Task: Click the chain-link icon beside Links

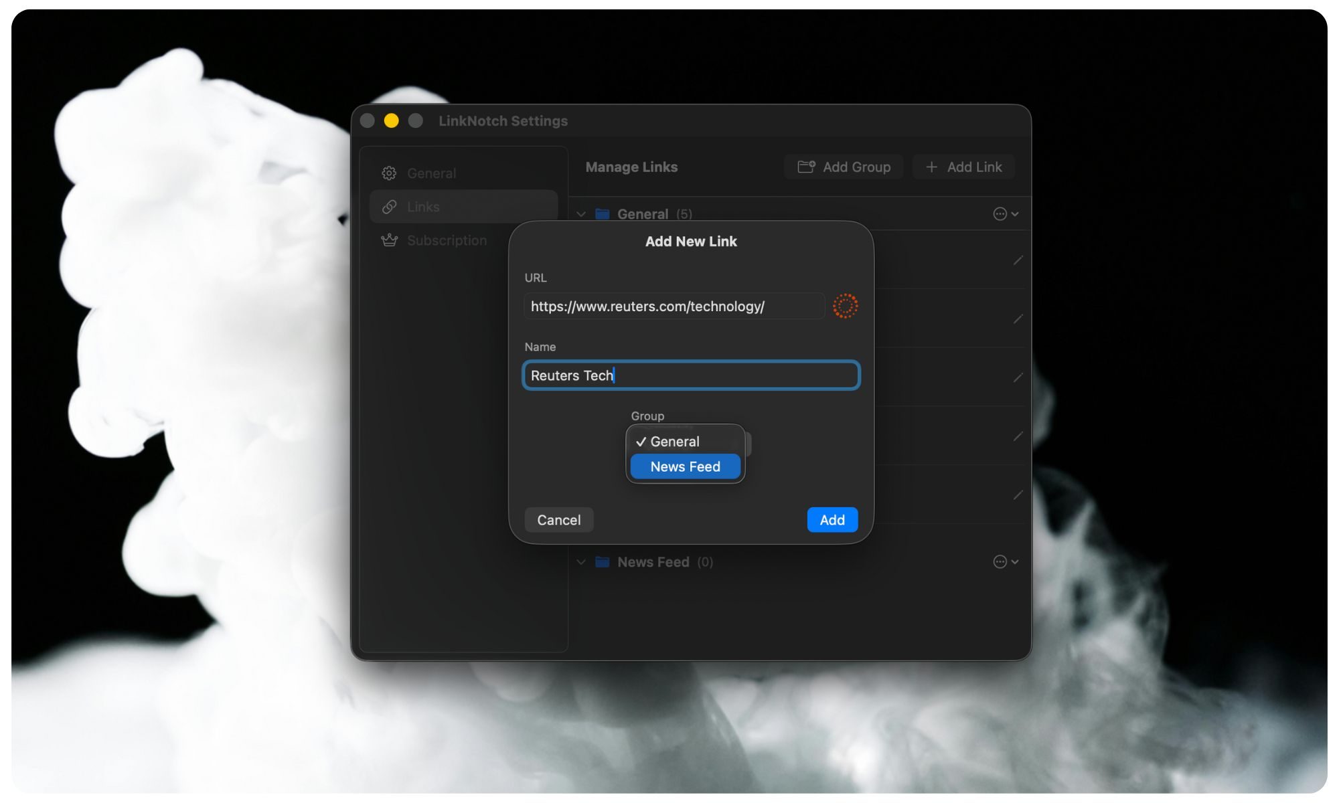Action: pyautogui.click(x=388, y=207)
